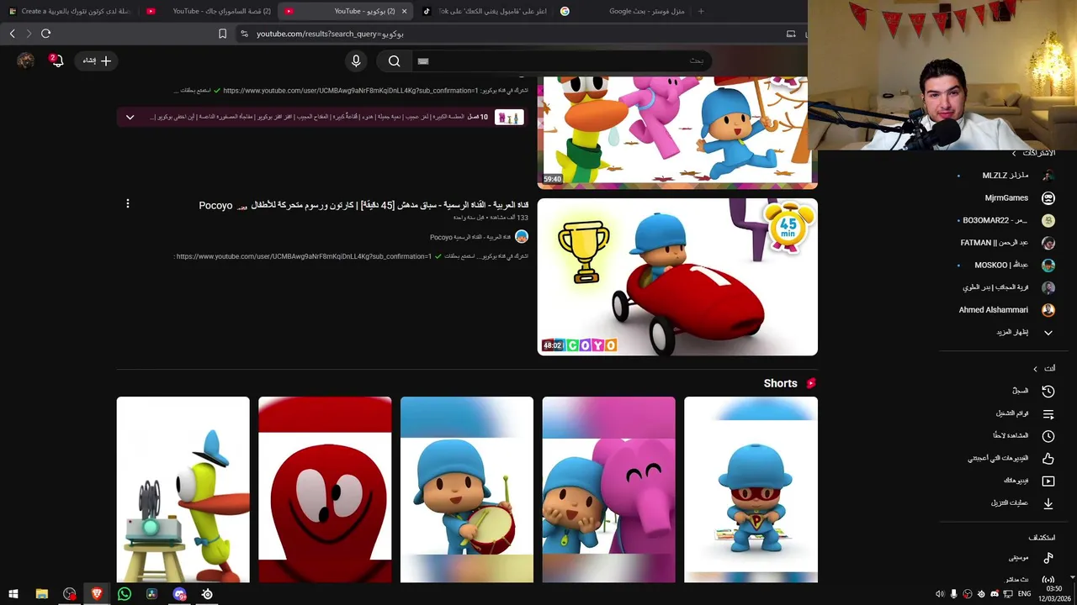Image resolution: width=1077 pixels, height=605 pixels.
Task: Open the Pocoyo and Elly Short
Action: click(608, 489)
